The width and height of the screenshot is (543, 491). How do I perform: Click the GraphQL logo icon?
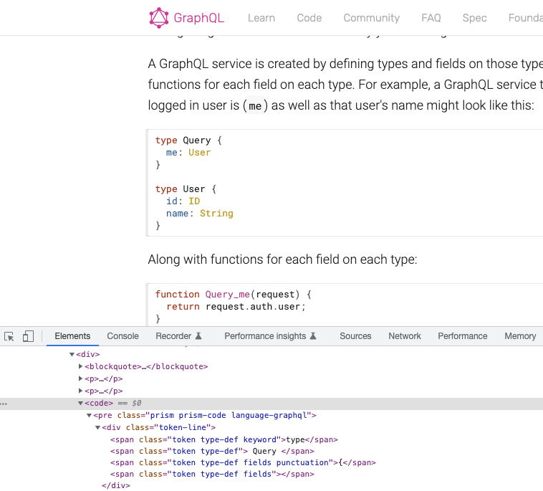(x=158, y=18)
